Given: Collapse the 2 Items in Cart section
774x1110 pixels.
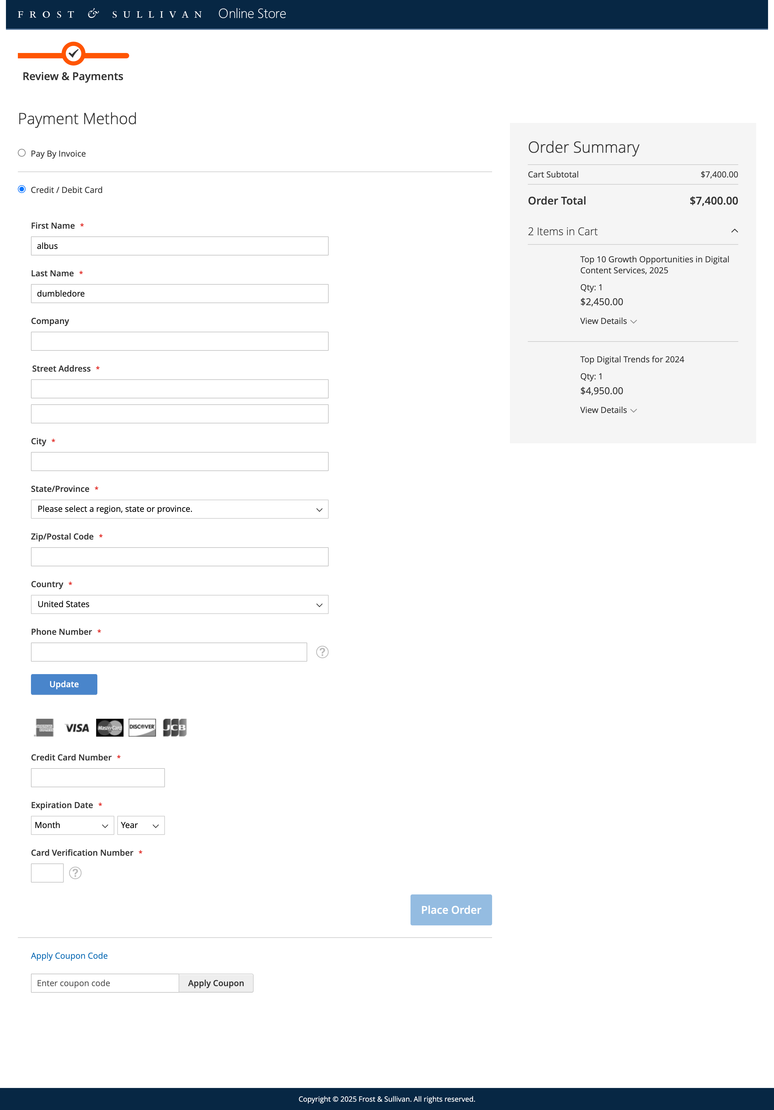Looking at the screenshot, I should coord(734,231).
